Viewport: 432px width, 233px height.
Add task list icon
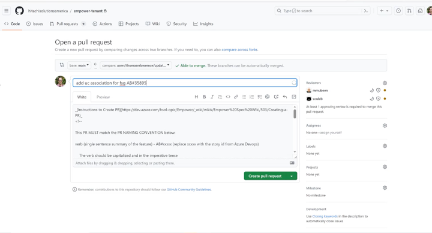pyautogui.click(x=260, y=97)
